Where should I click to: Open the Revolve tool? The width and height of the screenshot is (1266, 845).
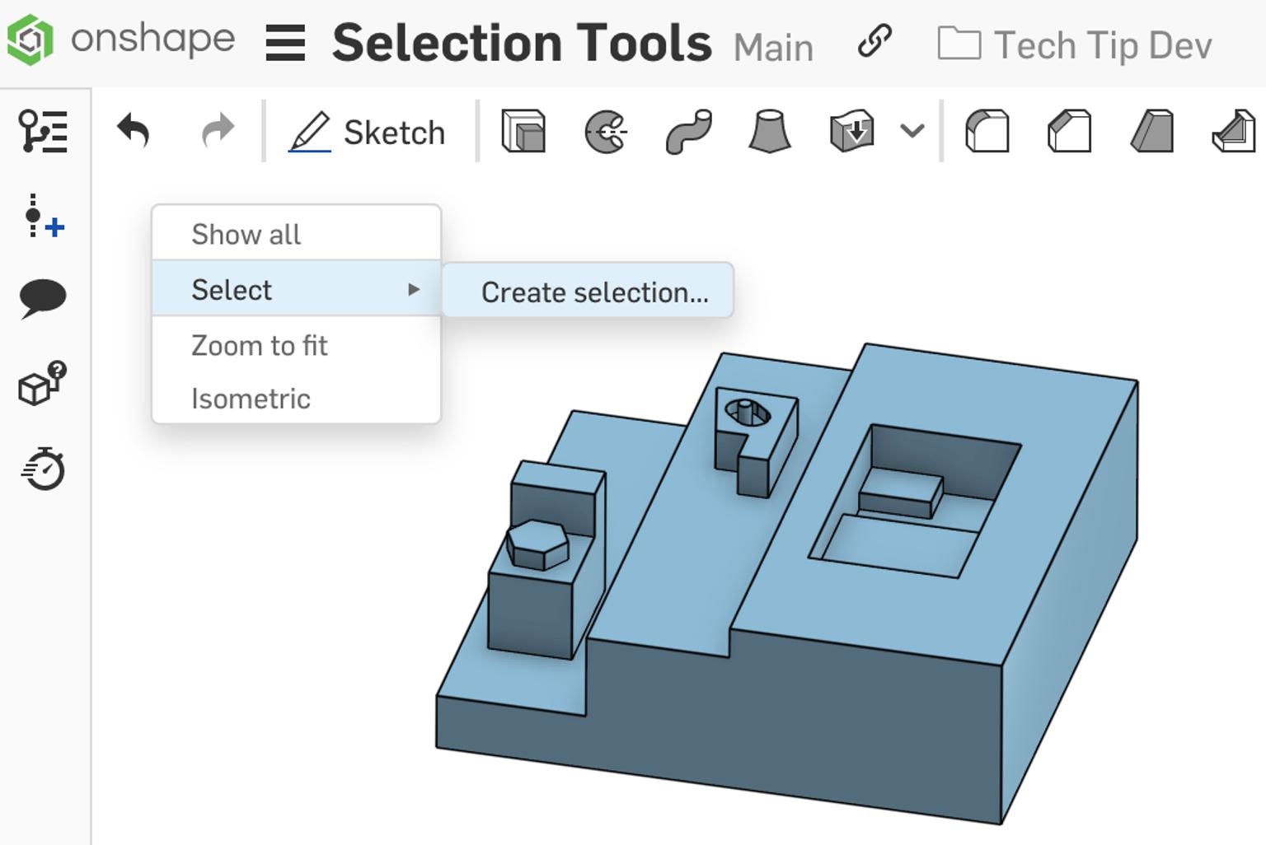tap(604, 132)
